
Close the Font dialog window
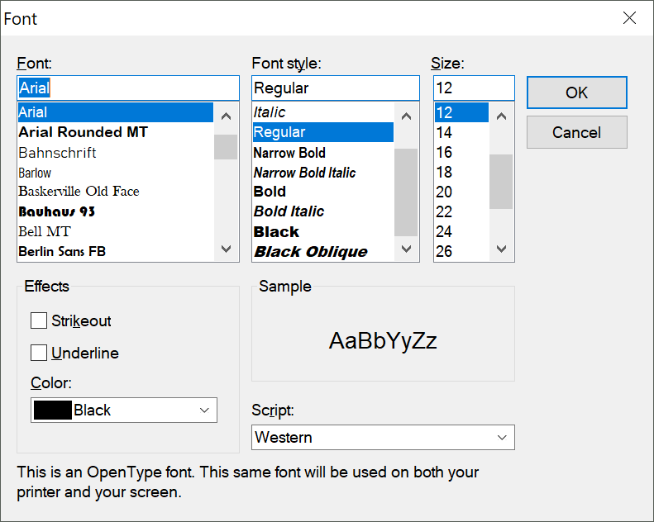click(630, 18)
